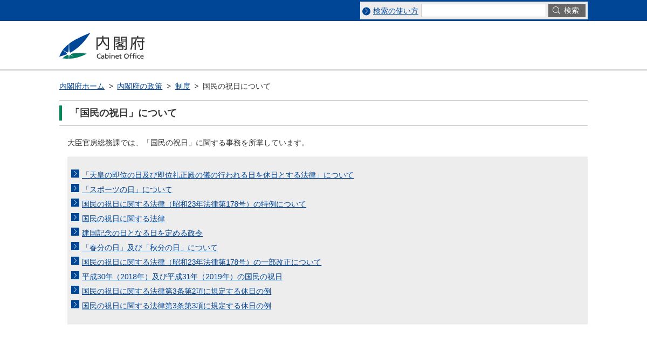This screenshot has height=339, width=647.
Task: Click arrow icon before 一部改正について link
Action: click(x=75, y=261)
